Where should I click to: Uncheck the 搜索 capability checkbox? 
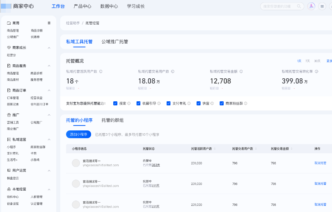[115, 103]
